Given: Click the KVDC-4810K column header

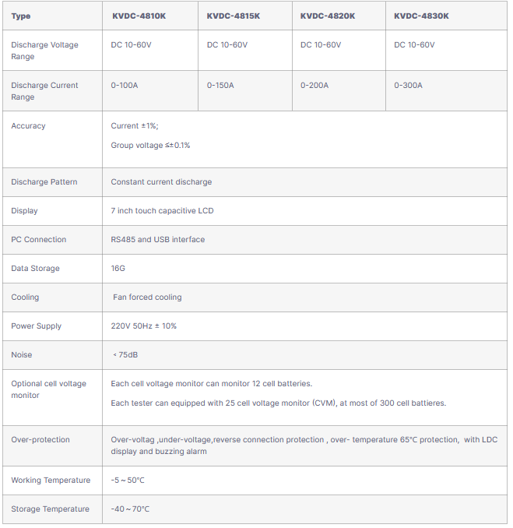Looking at the screenshot, I should 138,16.
